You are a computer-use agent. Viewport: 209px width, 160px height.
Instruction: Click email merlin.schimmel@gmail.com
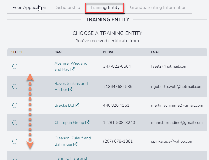click(x=177, y=105)
